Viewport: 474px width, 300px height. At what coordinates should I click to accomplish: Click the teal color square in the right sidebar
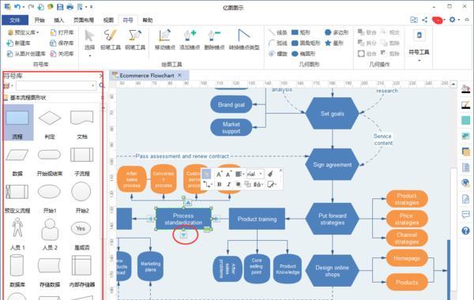(465, 120)
